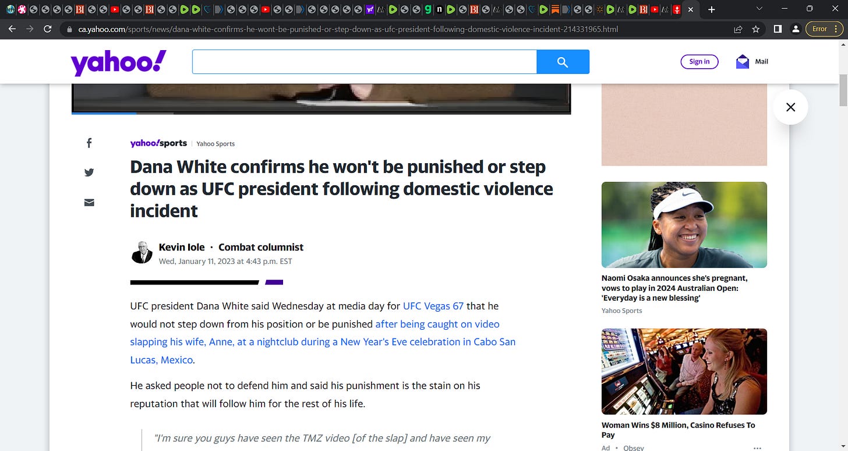Click the share page icon in address bar
848x451 pixels.
pos(738,29)
